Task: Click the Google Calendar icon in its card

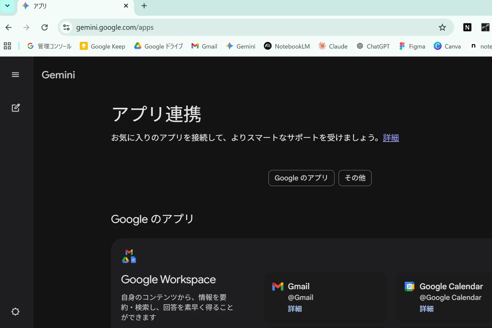Action: (x=410, y=287)
